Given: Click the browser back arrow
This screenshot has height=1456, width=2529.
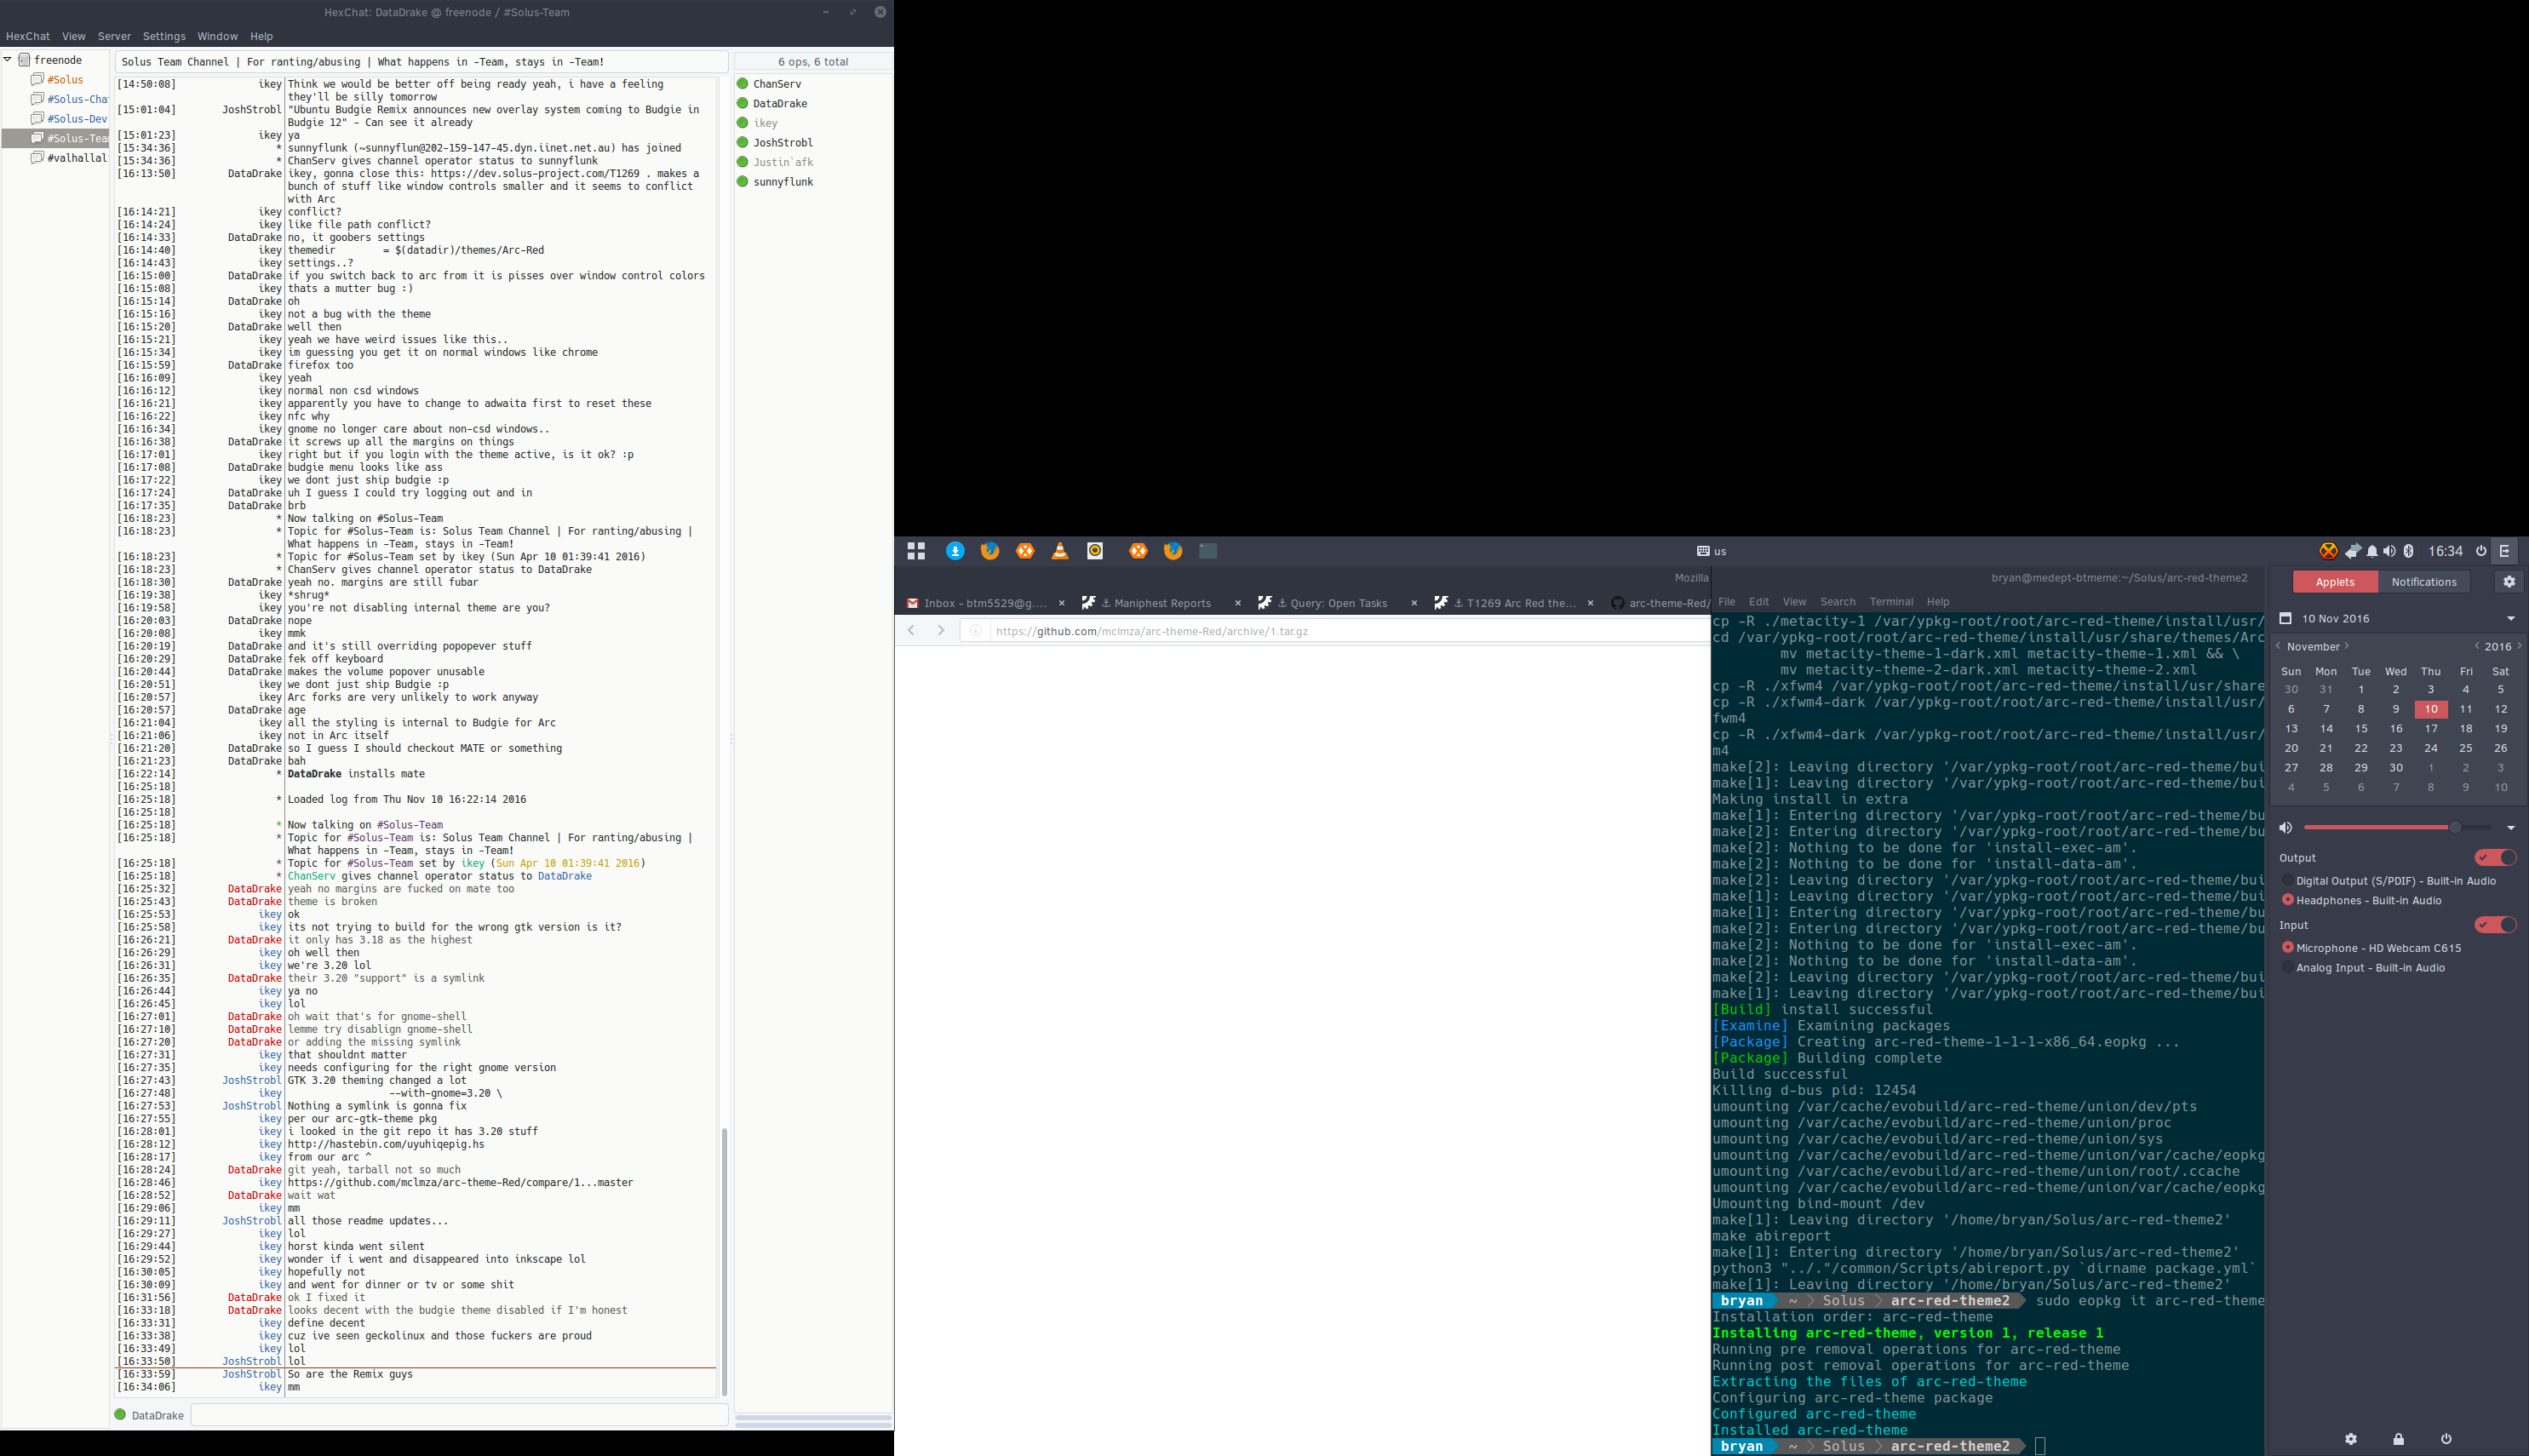Looking at the screenshot, I should point(911,630).
